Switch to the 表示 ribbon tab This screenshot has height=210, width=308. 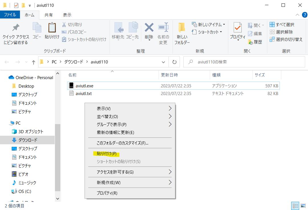[67, 15]
